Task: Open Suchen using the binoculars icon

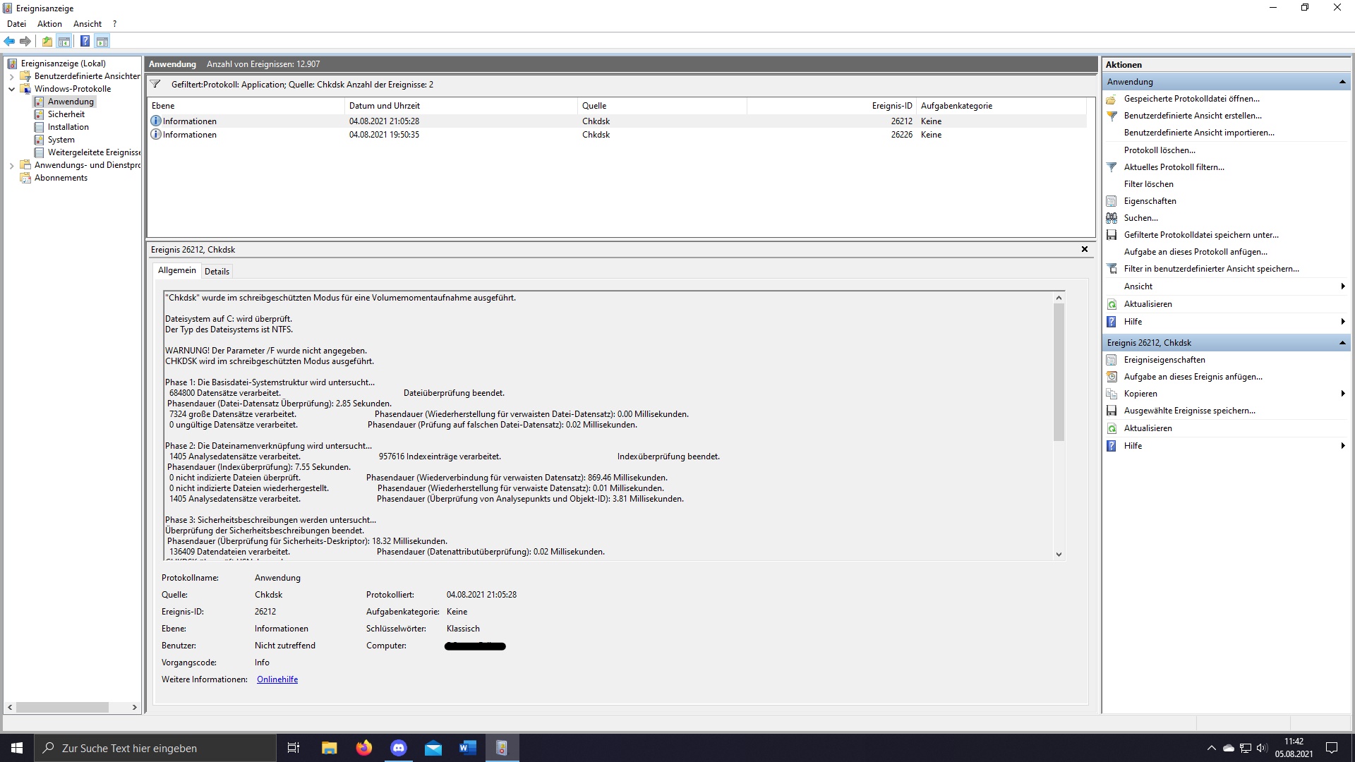Action: click(x=1113, y=217)
